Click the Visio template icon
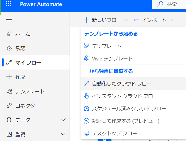Screen dimensions: 186x141 86,58
